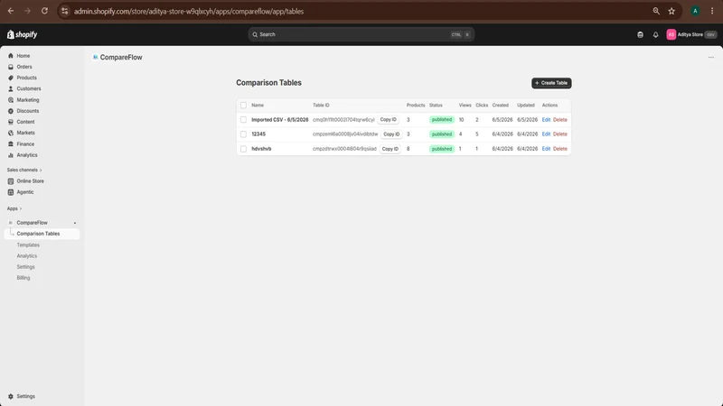Open the browser three-dot menu
Image resolution: width=723 pixels, height=406 pixels.
pos(712,11)
